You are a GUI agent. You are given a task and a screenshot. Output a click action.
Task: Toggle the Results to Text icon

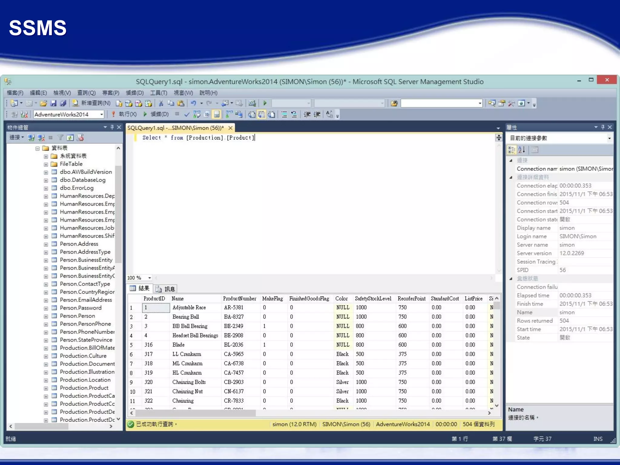point(252,114)
